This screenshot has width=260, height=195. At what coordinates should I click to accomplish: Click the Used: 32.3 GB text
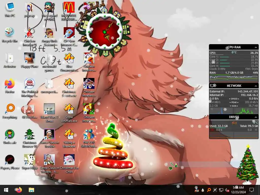point(219,126)
